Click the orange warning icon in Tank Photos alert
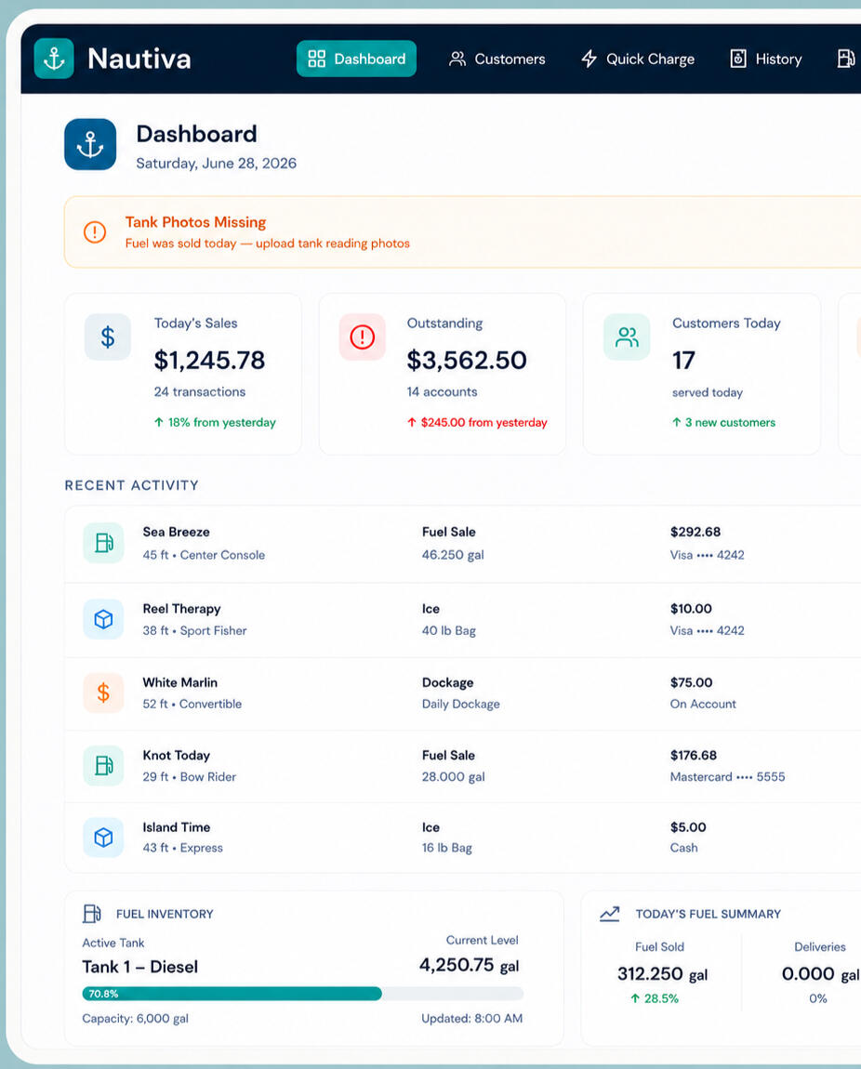This screenshot has height=1069, width=861. [95, 232]
